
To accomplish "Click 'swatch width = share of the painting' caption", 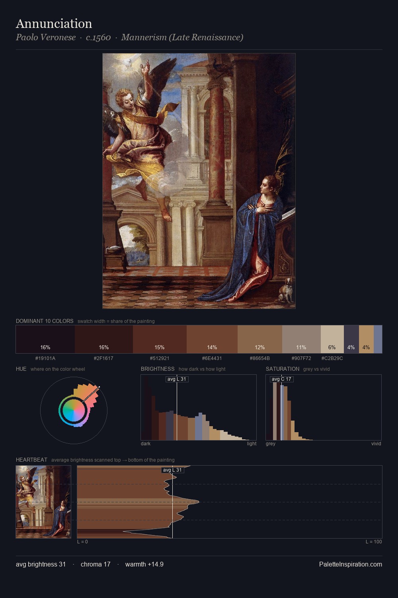I will 116,321.
